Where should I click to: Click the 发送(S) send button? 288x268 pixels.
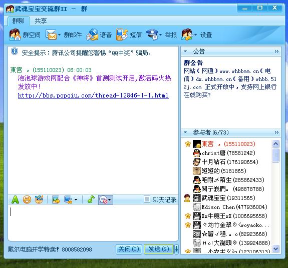(159, 249)
